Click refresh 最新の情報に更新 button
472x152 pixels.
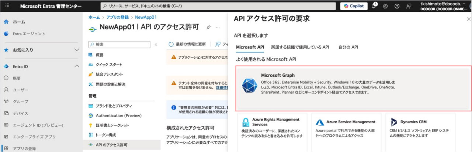click(187, 44)
